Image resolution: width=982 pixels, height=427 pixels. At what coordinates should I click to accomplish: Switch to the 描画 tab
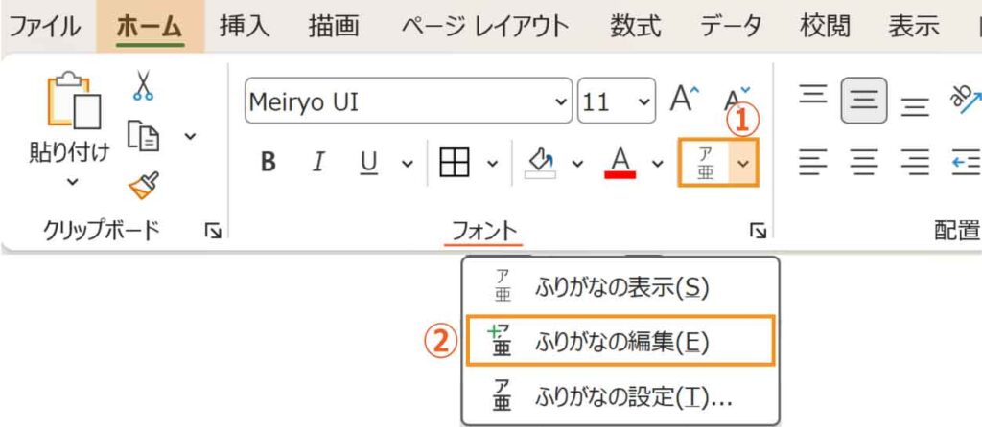(333, 26)
